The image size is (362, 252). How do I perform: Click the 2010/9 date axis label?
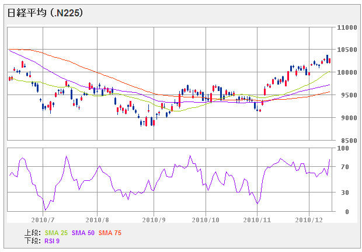point(154,220)
